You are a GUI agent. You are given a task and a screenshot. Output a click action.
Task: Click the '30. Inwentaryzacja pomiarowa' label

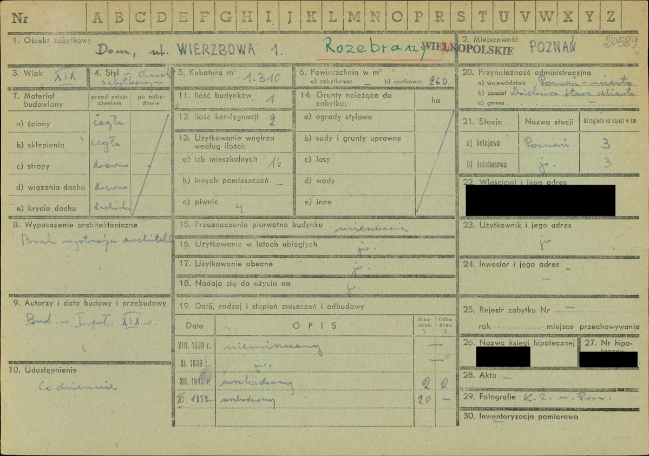520,416
